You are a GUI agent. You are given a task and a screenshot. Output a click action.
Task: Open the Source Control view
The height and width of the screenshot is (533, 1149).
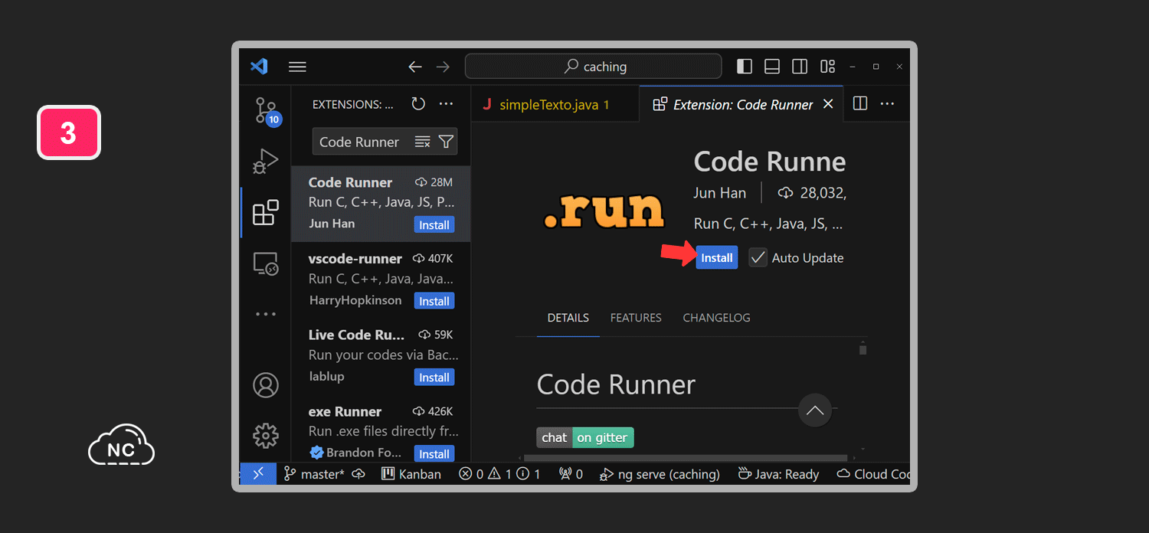click(x=266, y=111)
